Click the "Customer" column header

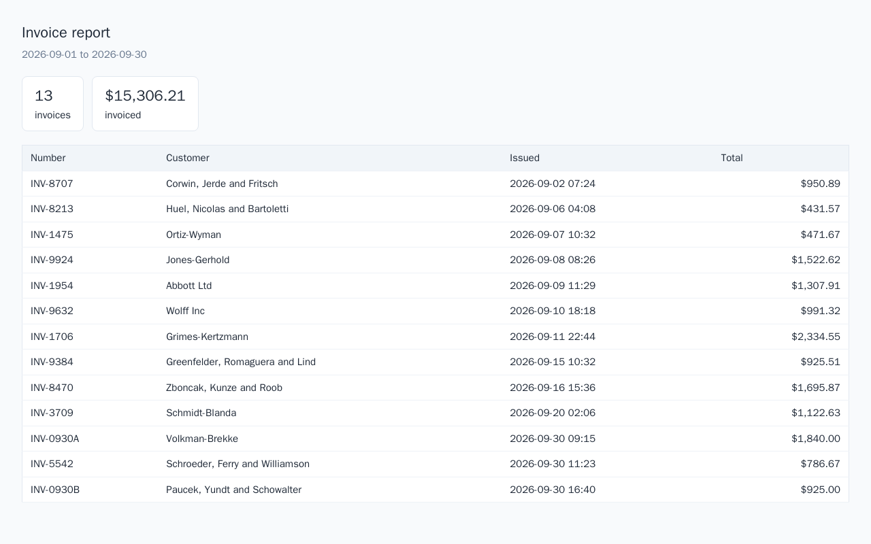(x=188, y=158)
